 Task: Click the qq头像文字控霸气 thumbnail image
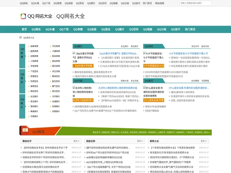pos(83,57)
